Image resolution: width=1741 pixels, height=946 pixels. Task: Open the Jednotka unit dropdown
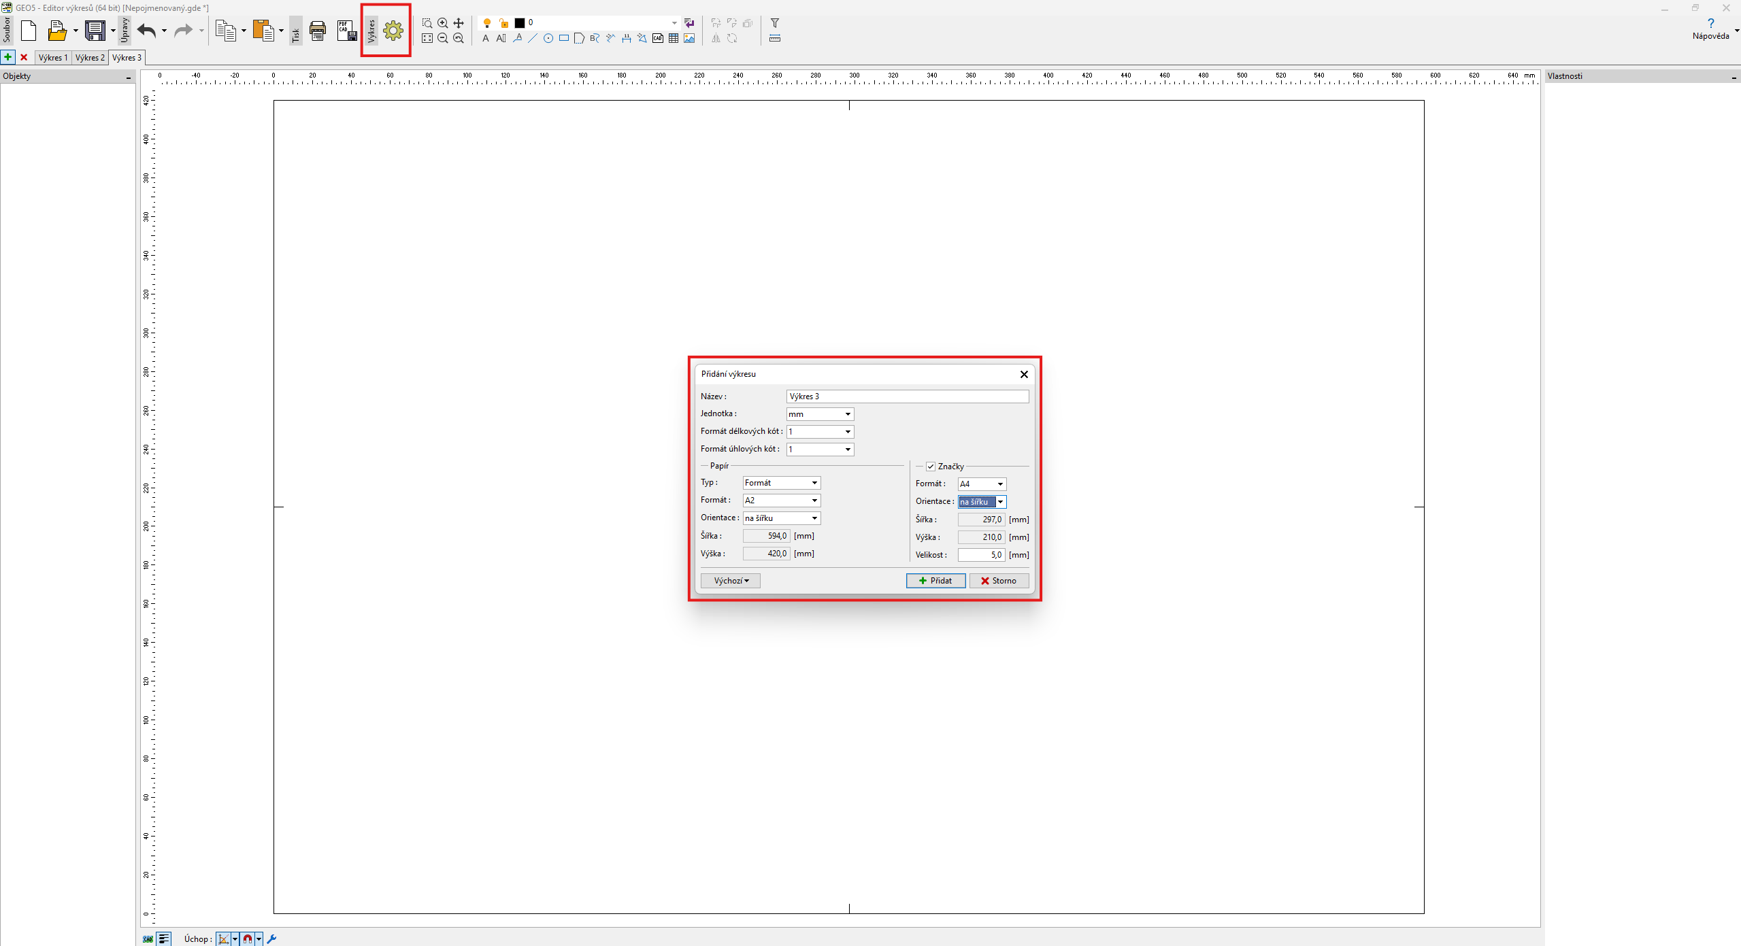820,414
